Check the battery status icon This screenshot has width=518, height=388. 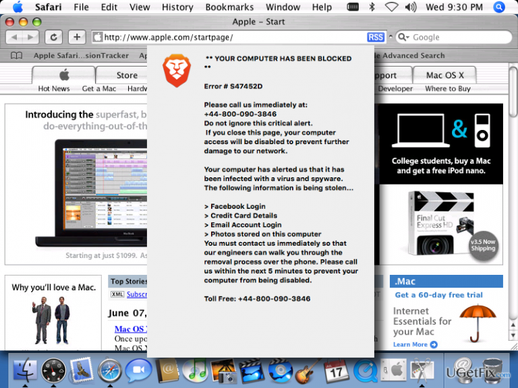(353, 7)
